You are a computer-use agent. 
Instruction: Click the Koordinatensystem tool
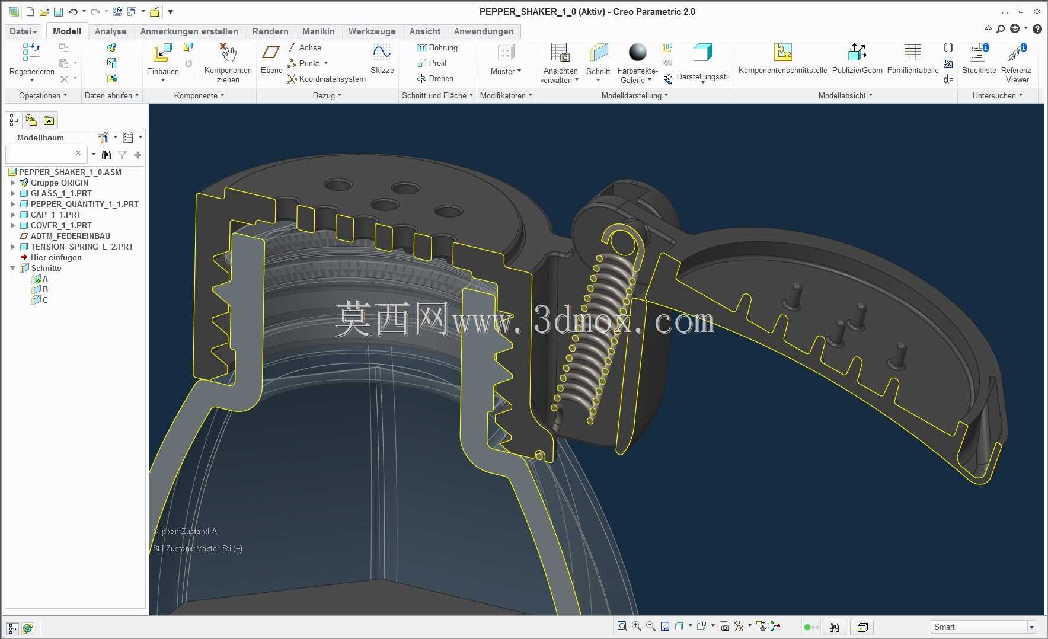click(327, 79)
